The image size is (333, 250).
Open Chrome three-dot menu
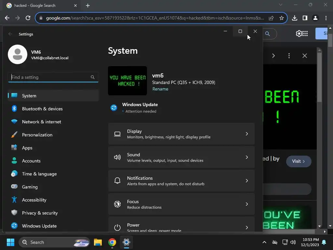[326, 18]
